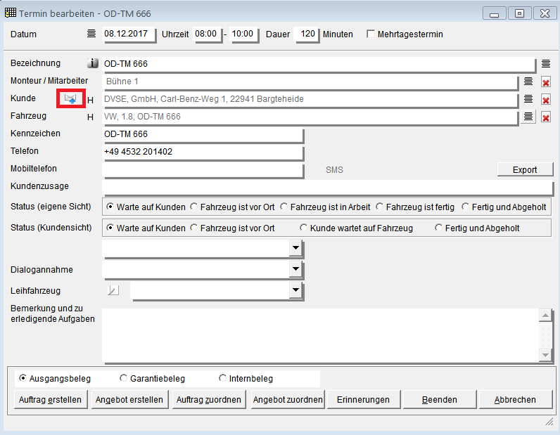Select 'Kunde wartet auf Fahrzeug' option

304,228
